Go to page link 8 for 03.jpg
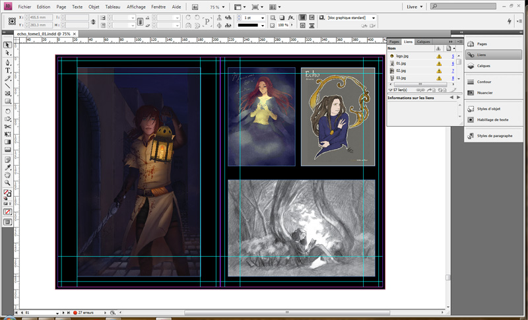The height and width of the screenshot is (320, 528). pos(453,79)
